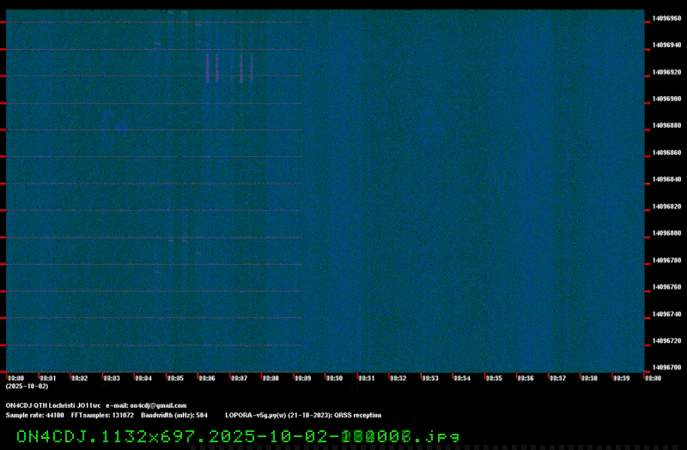Click the Sample rate: 44100 text
This screenshot has width=687, height=450.
click(x=35, y=415)
